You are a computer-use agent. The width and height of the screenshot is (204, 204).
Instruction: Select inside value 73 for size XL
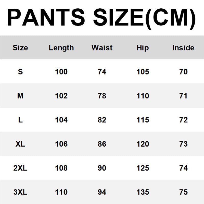[183, 144]
